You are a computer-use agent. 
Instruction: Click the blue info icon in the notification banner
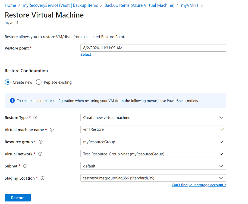(x=12, y=100)
